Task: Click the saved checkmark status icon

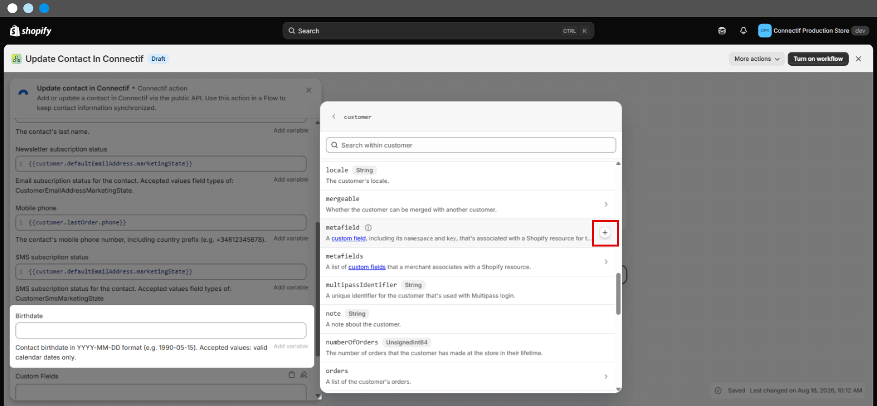Action: click(718, 390)
